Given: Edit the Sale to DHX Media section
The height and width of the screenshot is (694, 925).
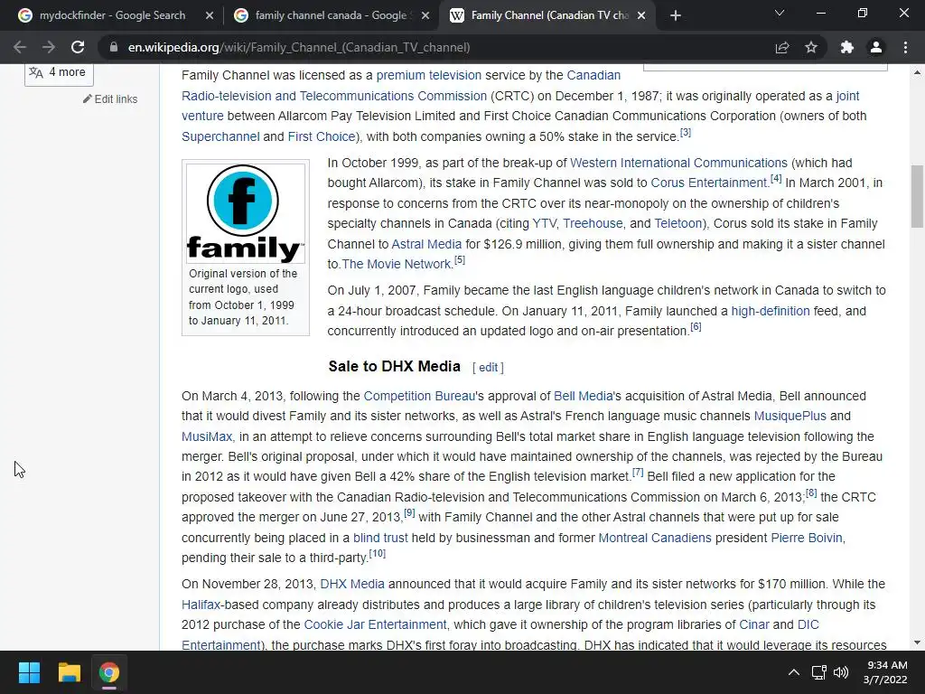Looking at the screenshot, I should (x=488, y=368).
